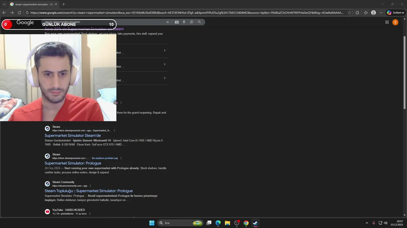
Task: Open the browser profile avatar
Action: 373,13
